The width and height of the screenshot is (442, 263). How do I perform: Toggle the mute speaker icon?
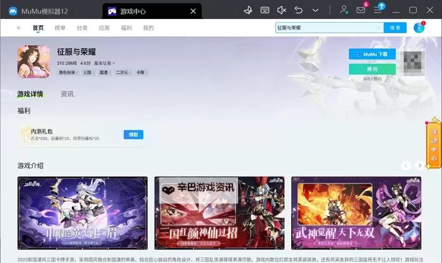click(x=282, y=11)
